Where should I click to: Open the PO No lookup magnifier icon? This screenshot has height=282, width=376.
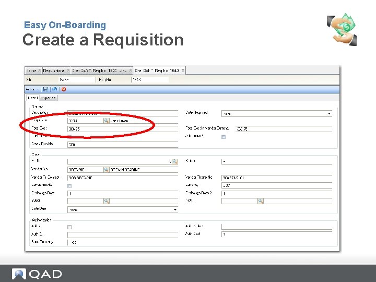click(175, 161)
